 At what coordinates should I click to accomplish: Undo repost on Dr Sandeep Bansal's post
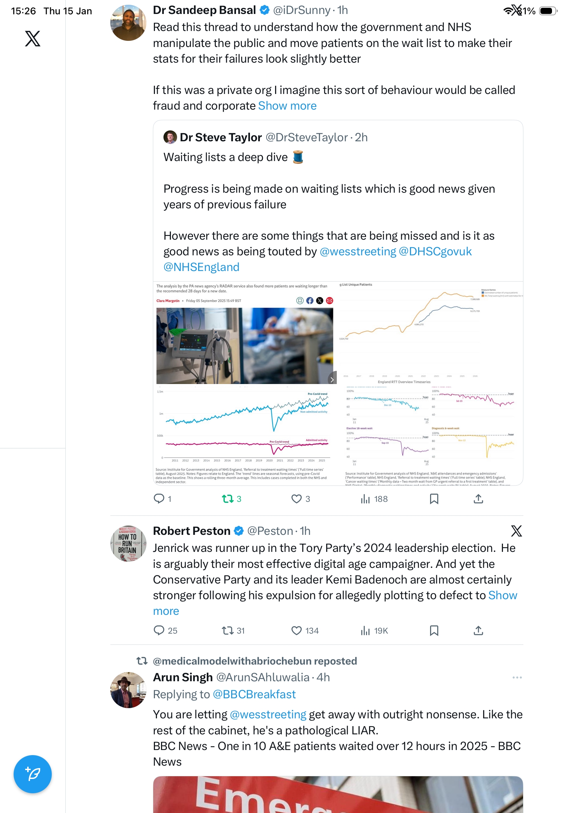[x=227, y=498]
